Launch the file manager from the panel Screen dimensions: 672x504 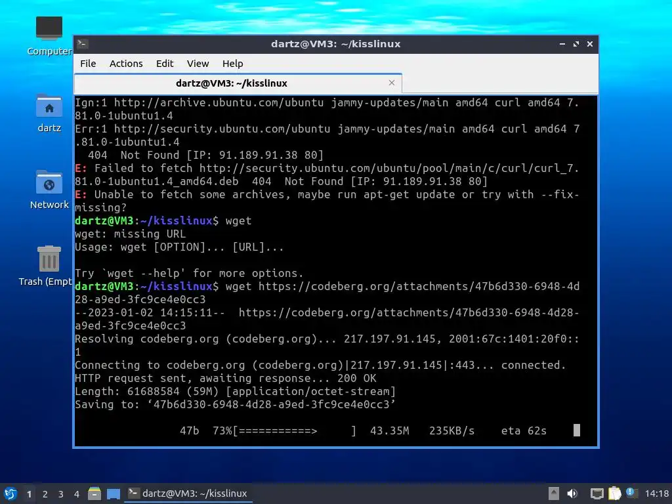[94, 493]
